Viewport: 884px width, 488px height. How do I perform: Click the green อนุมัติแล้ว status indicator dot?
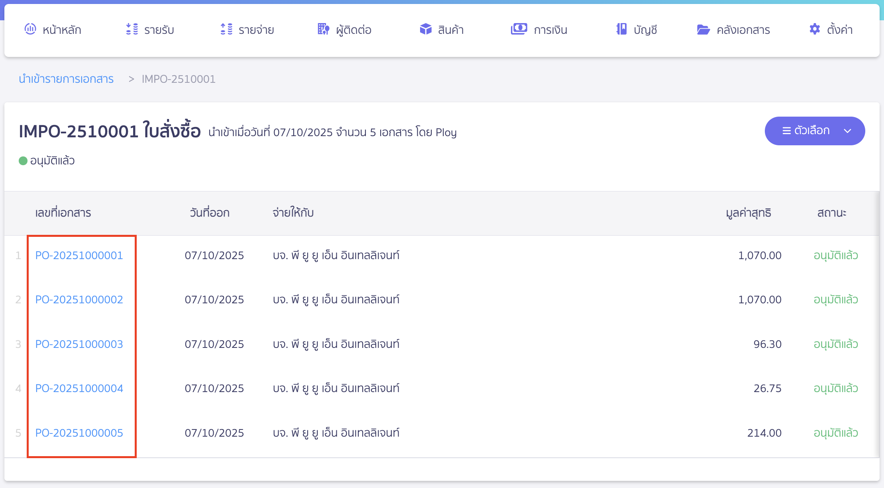tap(23, 160)
